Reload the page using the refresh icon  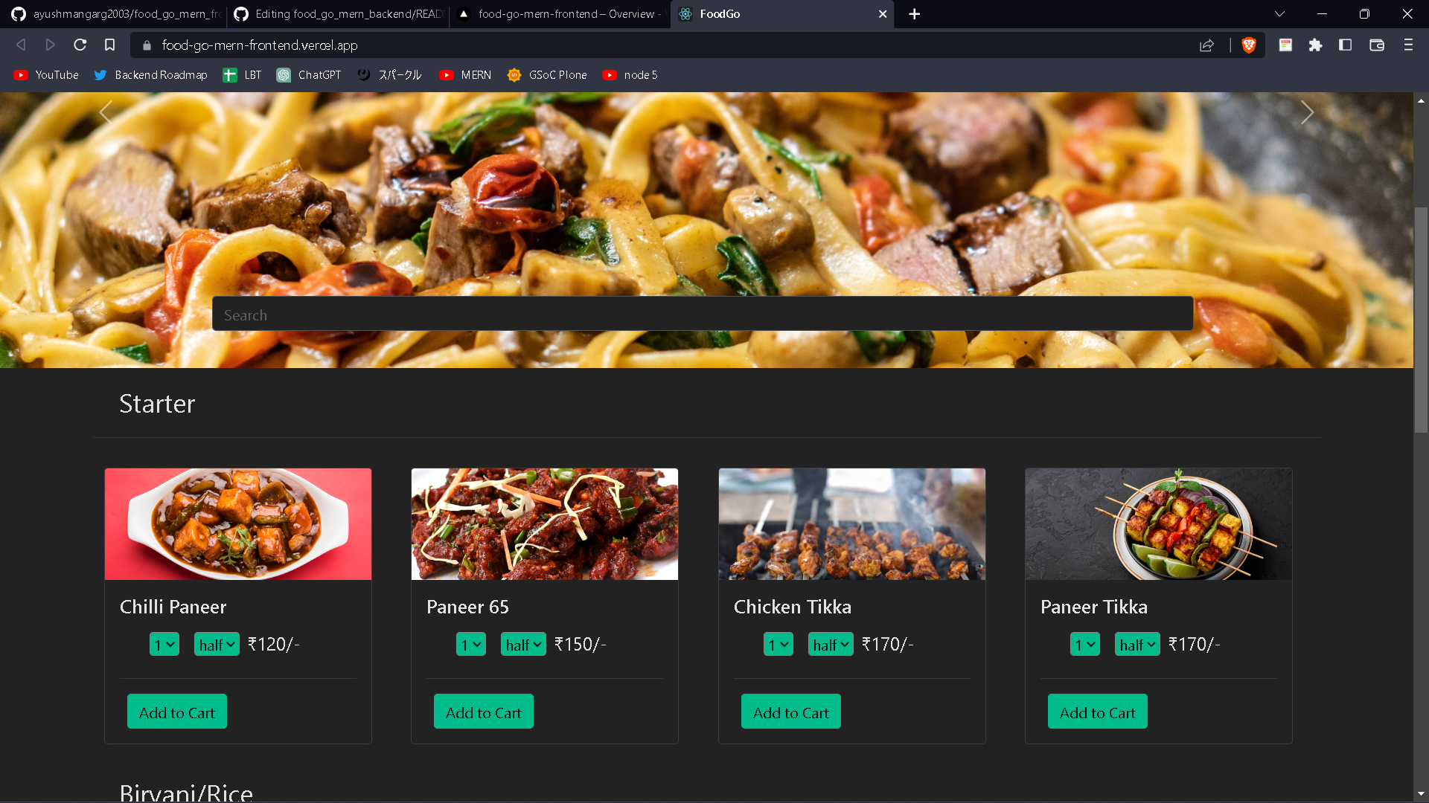click(x=80, y=45)
